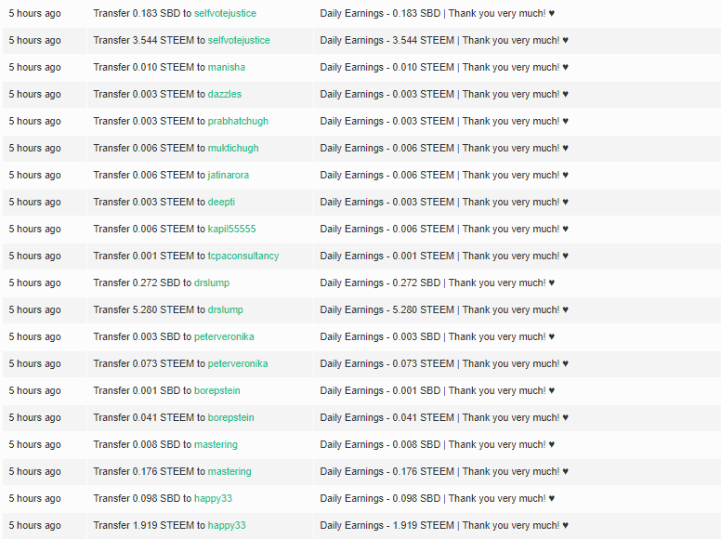Screen dimensions: 721x539
Task: Open happy33 link in 1.919 STEEM row
Action: [227, 525]
